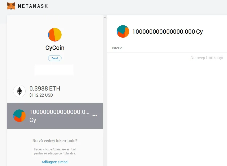Click the $112.22 USD value
Screen dimensions: 227x166
(x=41, y=95)
